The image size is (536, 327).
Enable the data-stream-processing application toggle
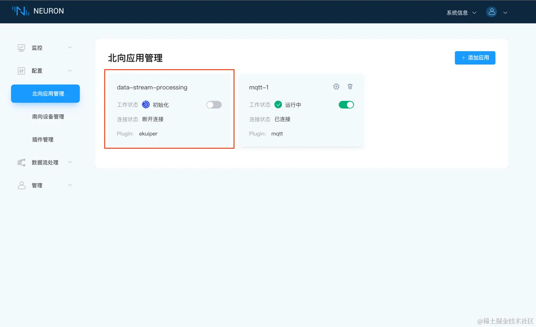click(x=214, y=104)
